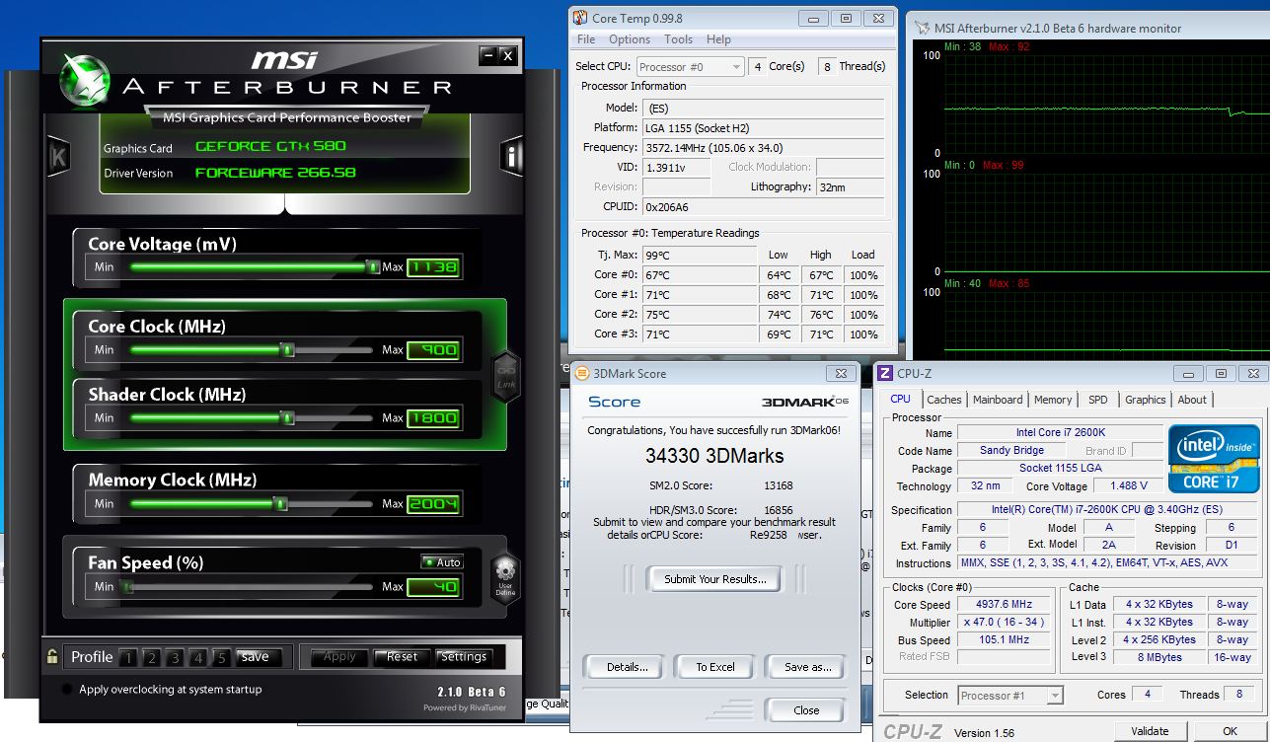The height and width of the screenshot is (742, 1270).
Task: Click the Kombustor K icon in Afterburner
Action: 58,157
